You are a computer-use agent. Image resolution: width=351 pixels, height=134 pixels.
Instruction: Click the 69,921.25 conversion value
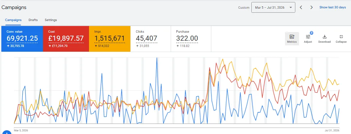[x=22, y=38]
